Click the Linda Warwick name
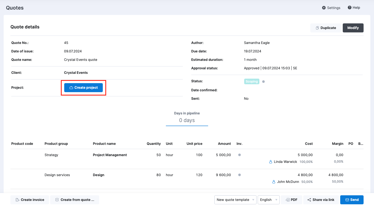This screenshot has width=374, height=206. 285,162
